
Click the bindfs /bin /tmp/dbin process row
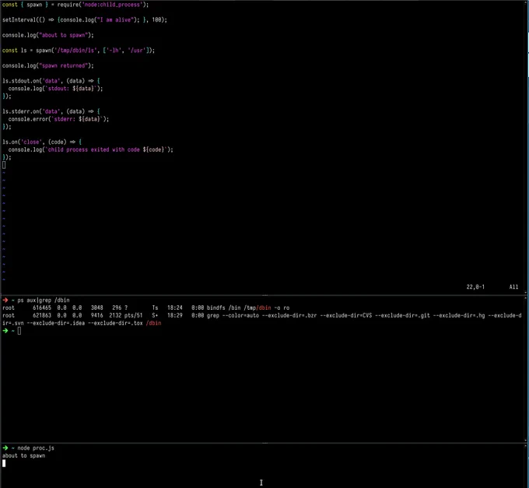pyautogui.click(x=145, y=307)
